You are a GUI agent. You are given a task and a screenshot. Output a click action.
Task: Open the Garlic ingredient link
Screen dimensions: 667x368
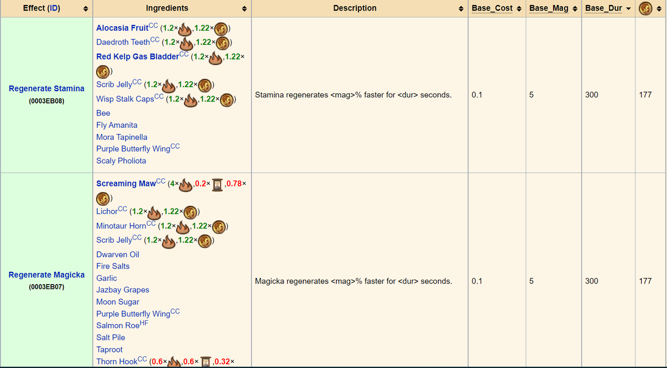107,278
